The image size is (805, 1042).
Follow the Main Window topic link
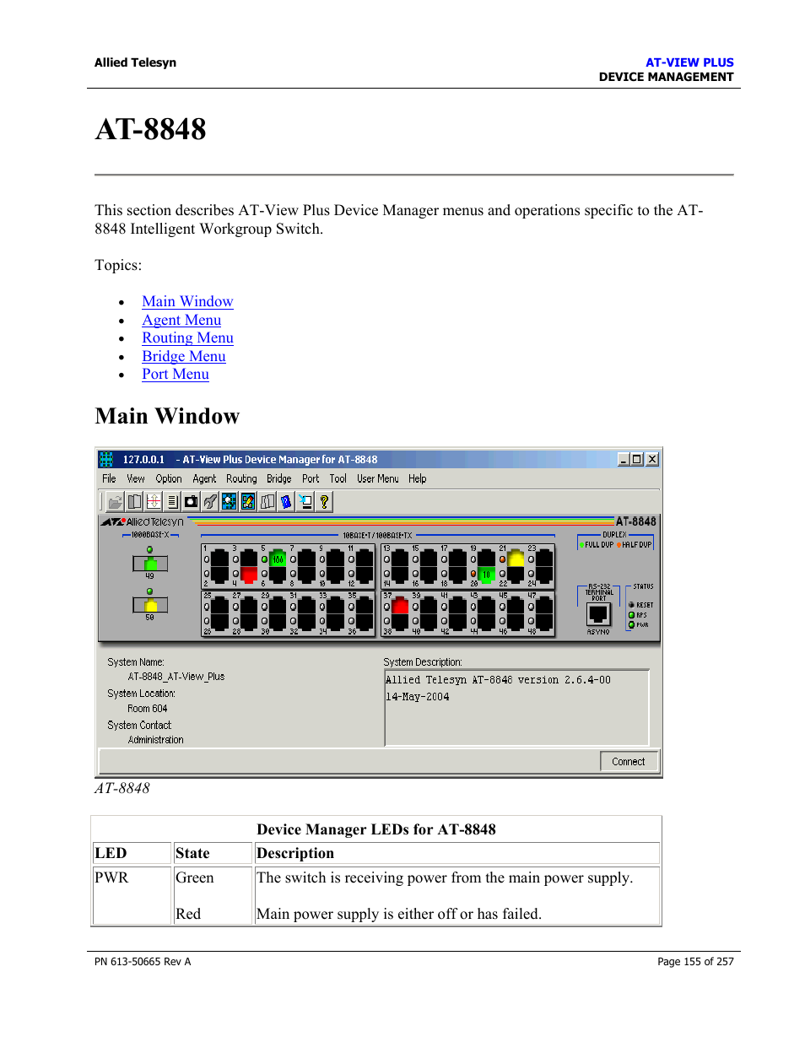tap(187, 301)
